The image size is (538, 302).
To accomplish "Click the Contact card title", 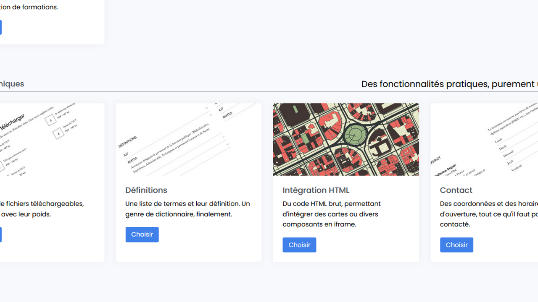I will [456, 190].
